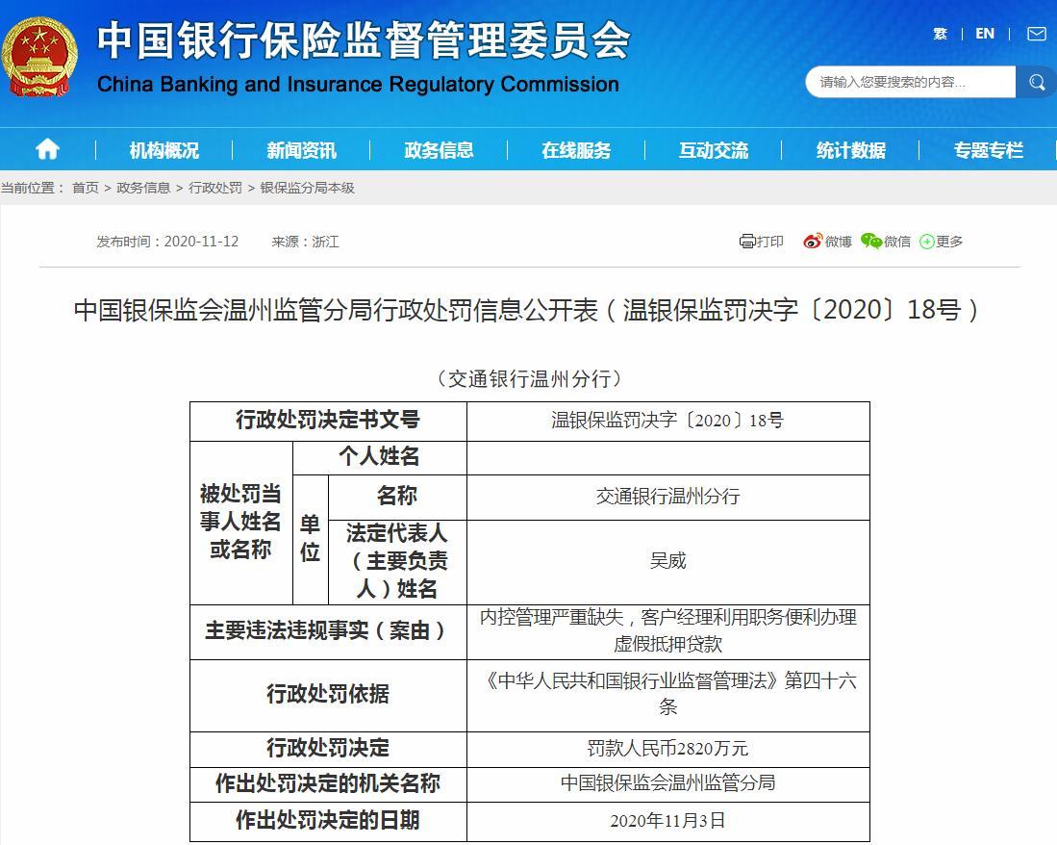
Task: Open the 机构概况 menu
Action: 164,150
